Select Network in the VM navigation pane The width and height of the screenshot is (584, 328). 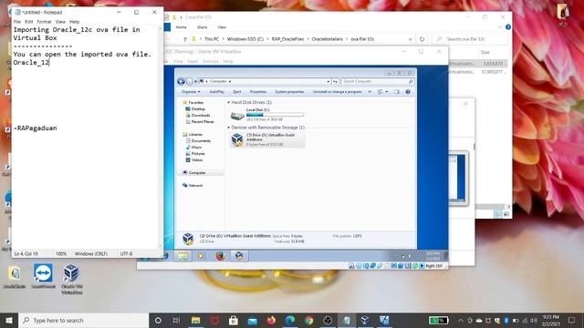[x=195, y=185]
